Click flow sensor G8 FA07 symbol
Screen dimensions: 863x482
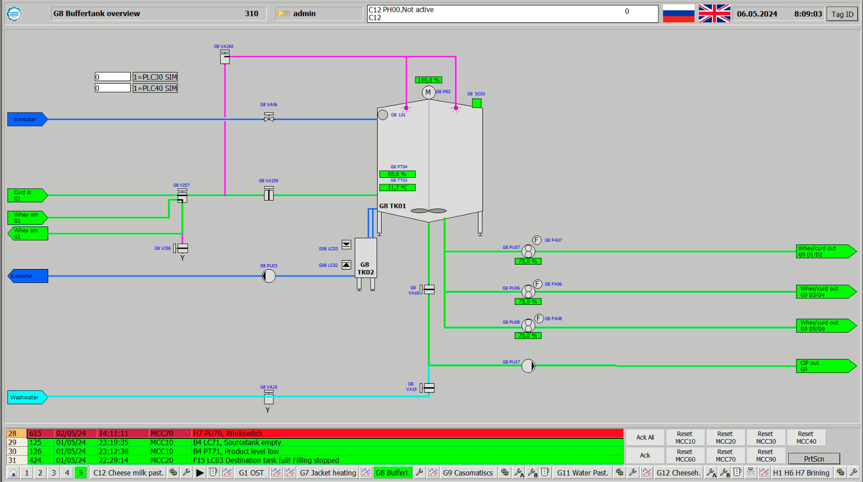coord(537,240)
